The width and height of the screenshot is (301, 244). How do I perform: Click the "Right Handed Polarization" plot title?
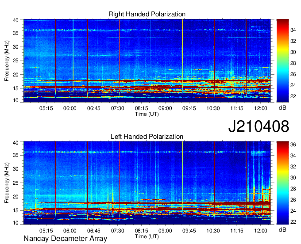pyautogui.click(x=147, y=15)
